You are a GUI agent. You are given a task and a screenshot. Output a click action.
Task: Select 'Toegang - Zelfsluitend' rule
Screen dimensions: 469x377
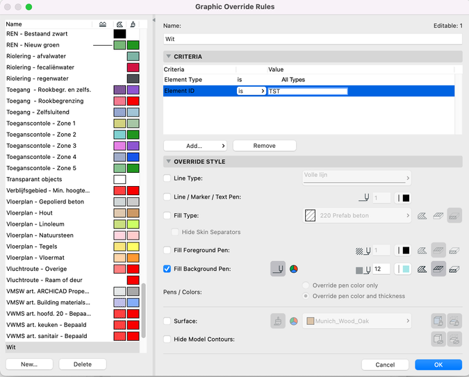[x=72, y=112]
